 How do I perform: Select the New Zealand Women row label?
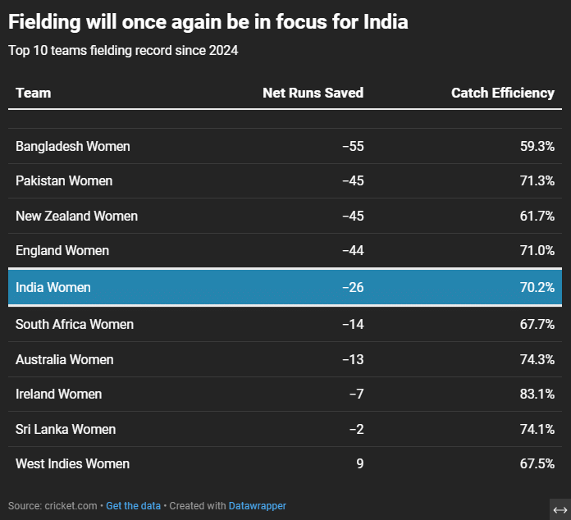pyautogui.click(x=76, y=216)
